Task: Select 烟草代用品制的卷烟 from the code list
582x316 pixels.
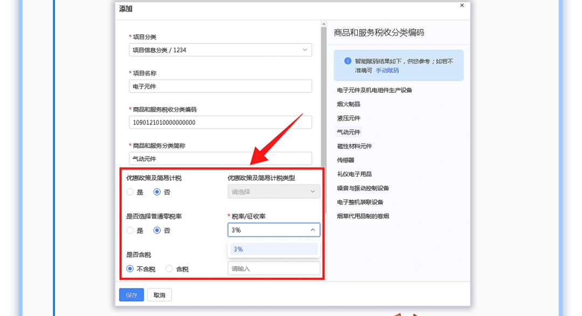Action: point(363,216)
